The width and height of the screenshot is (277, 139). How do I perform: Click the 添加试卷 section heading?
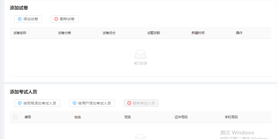19,8
